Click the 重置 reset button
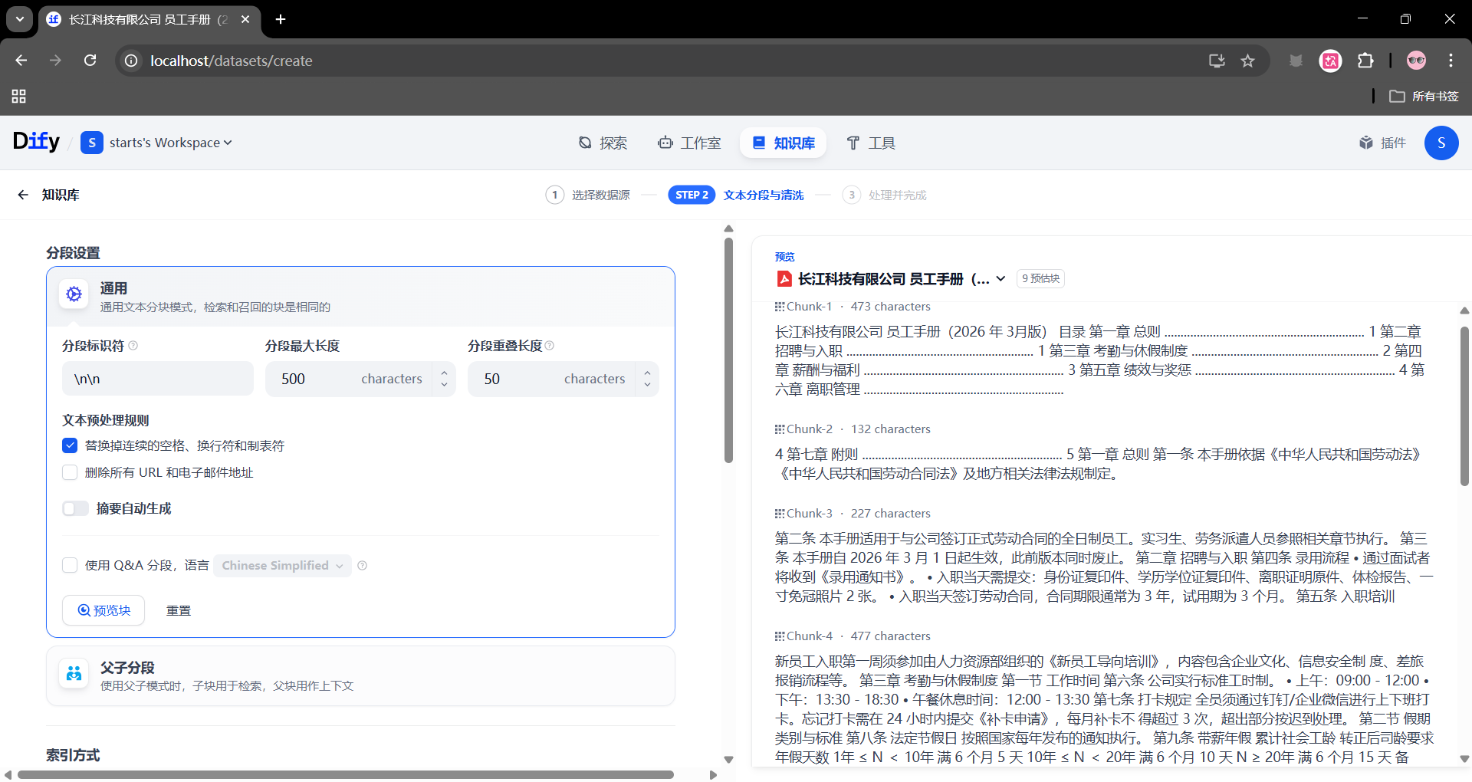The width and height of the screenshot is (1472, 782). 179,610
